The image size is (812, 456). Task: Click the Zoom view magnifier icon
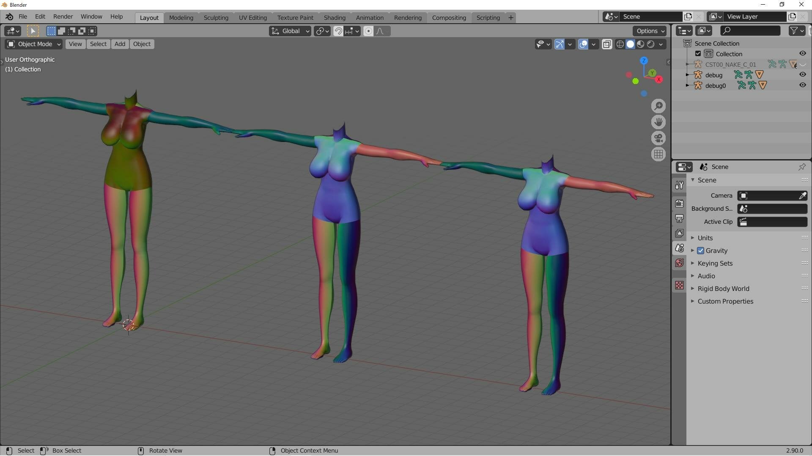pyautogui.click(x=658, y=106)
